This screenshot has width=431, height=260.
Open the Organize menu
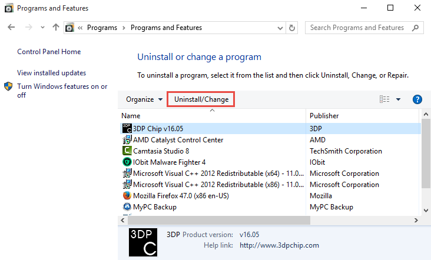click(x=144, y=99)
